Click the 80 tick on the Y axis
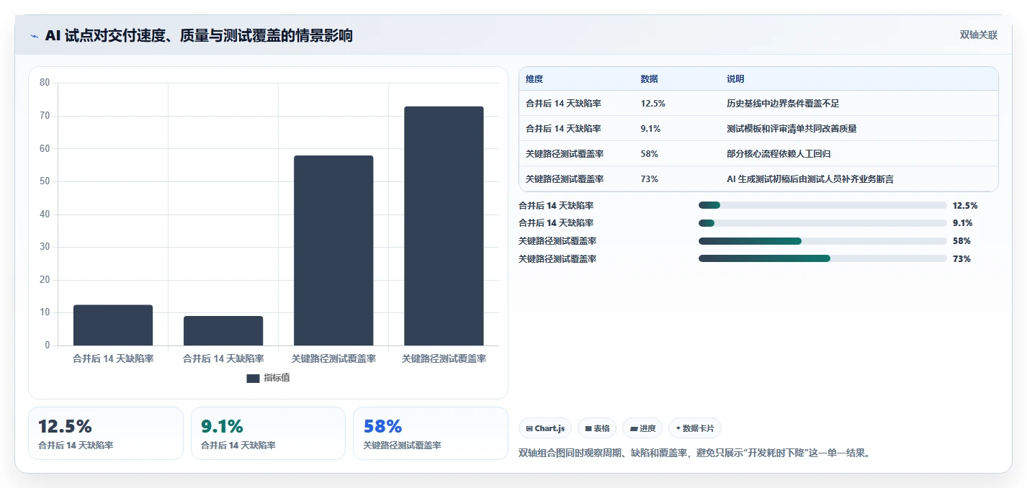 (x=45, y=83)
